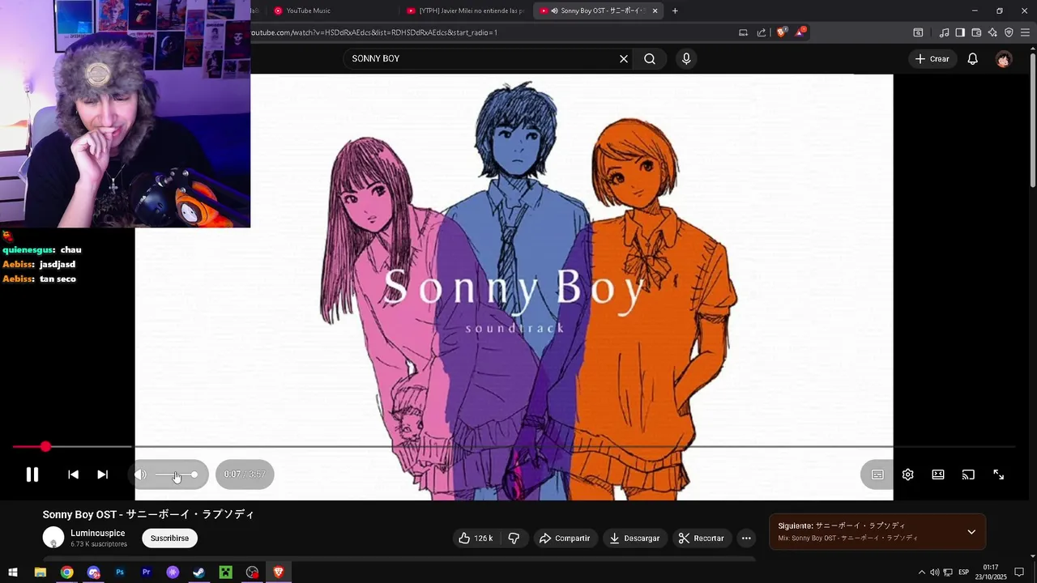Open more actions three-dot menu under the video

click(746, 538)
